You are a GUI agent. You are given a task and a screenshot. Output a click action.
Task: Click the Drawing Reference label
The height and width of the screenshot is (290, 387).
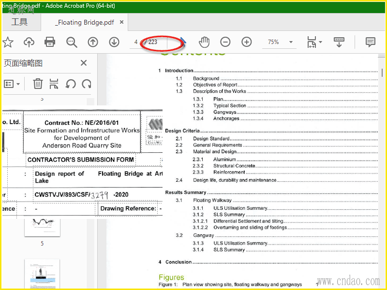128,208
